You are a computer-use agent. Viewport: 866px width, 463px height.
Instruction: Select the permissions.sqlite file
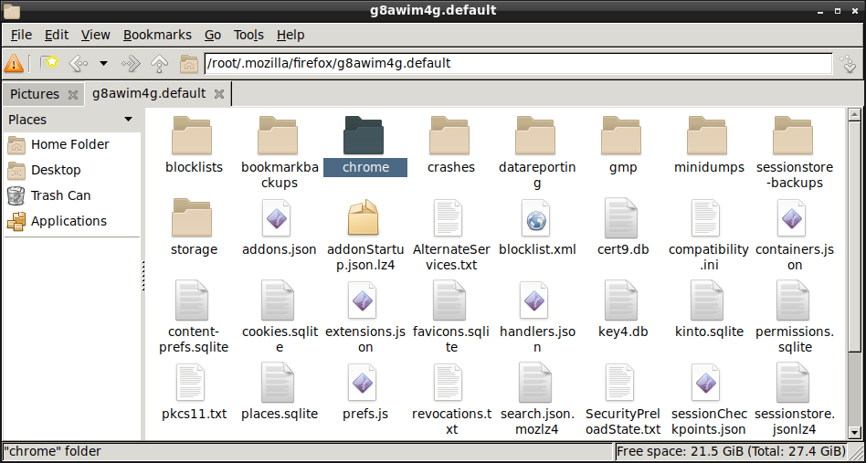pos(795,317)
